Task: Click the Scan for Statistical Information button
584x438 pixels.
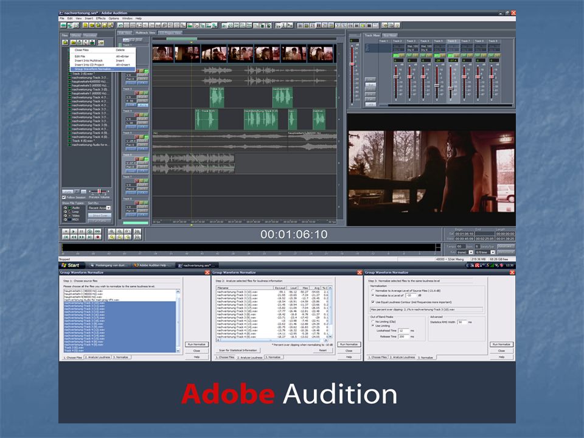Action: (x=238, y=350)
